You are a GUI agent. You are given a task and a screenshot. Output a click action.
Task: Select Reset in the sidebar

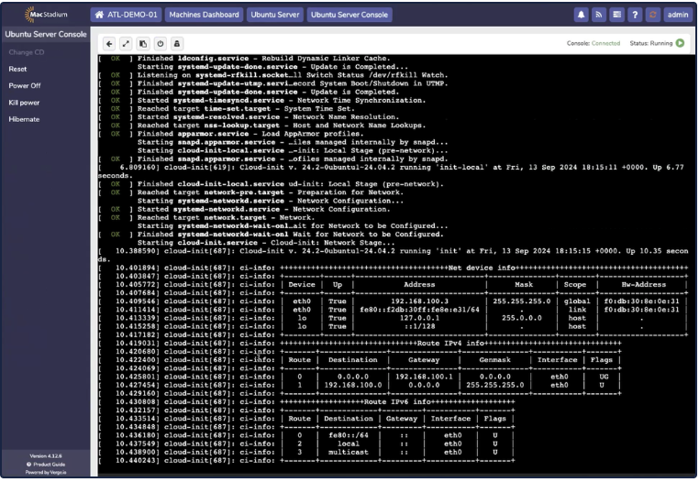pos(18,69)
